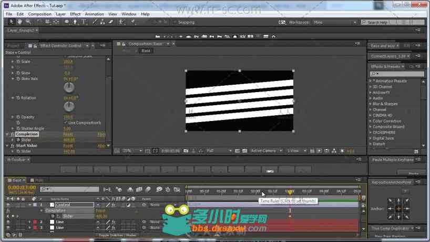The width and height of the screenshot is (430, 242).
Task: Click Reset for the Start Value effect
Action: click(68, 146)
